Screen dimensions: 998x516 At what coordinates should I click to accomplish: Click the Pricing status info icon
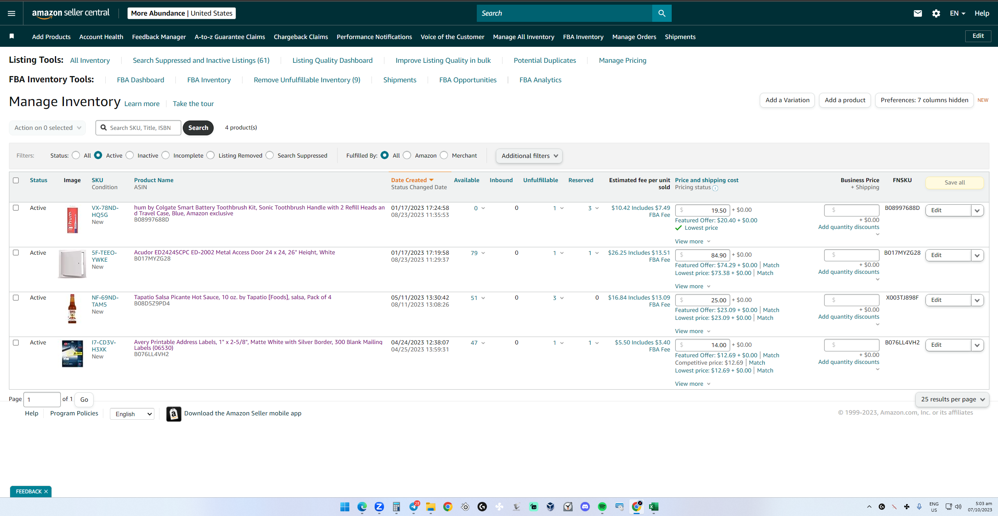tap(715, 188)
